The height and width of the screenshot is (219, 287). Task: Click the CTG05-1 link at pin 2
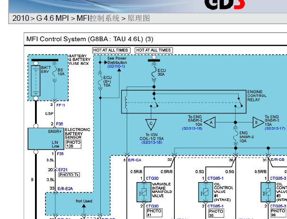(216, 206)
